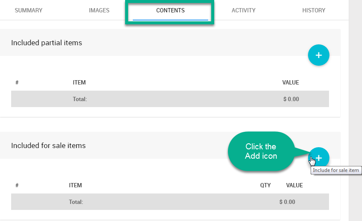Click the # column header in for sale items
Image resolution: width=362 pixels, height=221 pixels.
pyautogui.click(x=17, y=185)
